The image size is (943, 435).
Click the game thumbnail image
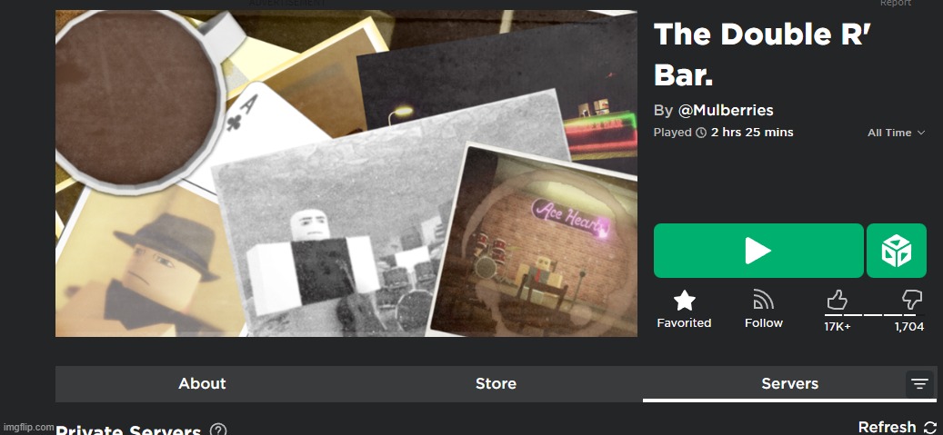point(346,173)
